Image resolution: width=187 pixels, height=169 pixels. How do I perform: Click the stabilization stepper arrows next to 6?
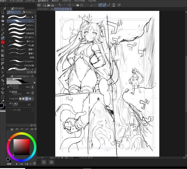click(30, 105)
